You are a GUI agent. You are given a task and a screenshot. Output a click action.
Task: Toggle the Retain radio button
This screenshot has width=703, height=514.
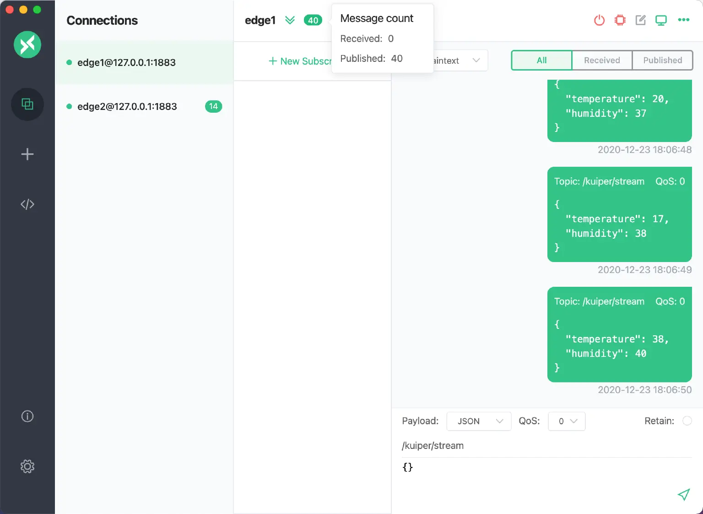point(687,421)
